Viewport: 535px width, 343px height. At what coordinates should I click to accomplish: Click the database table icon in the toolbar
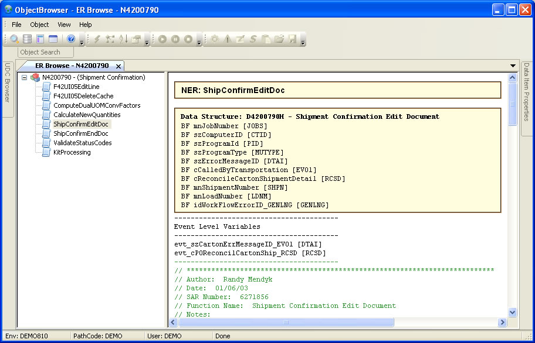click(x=27, y=39)
